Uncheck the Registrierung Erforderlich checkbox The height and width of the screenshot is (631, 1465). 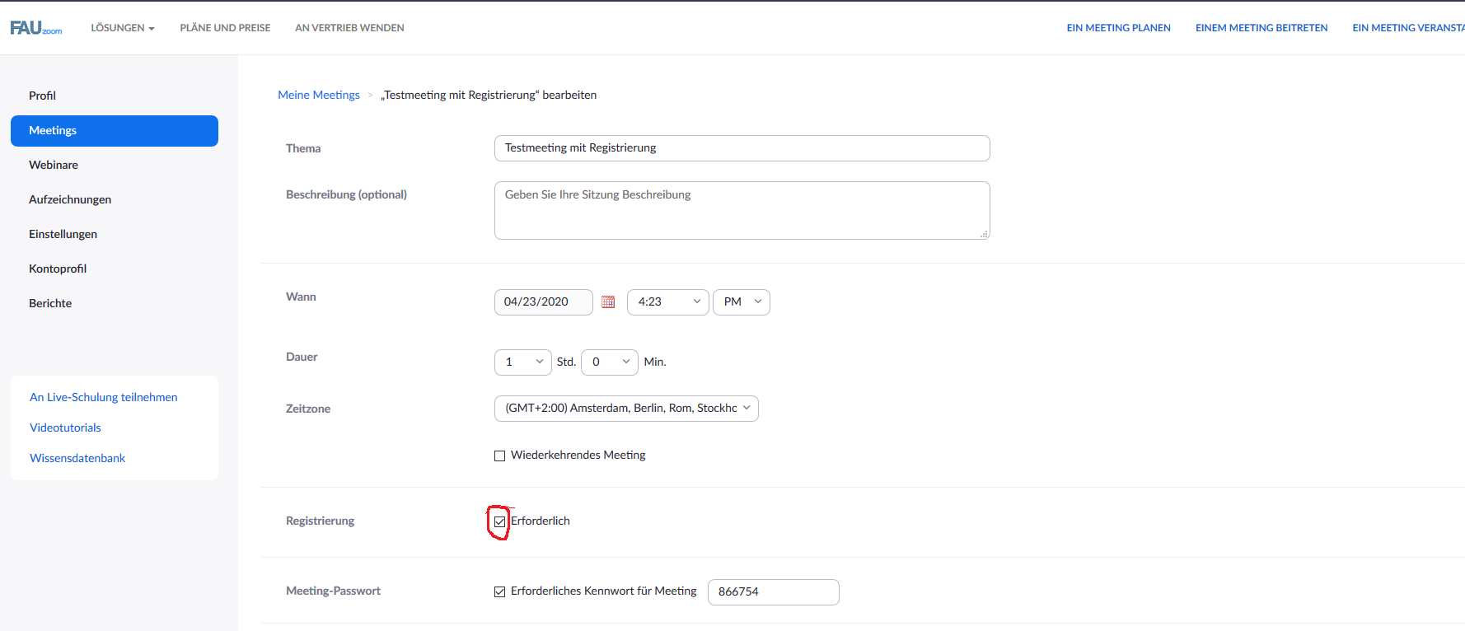click(499, 521)
